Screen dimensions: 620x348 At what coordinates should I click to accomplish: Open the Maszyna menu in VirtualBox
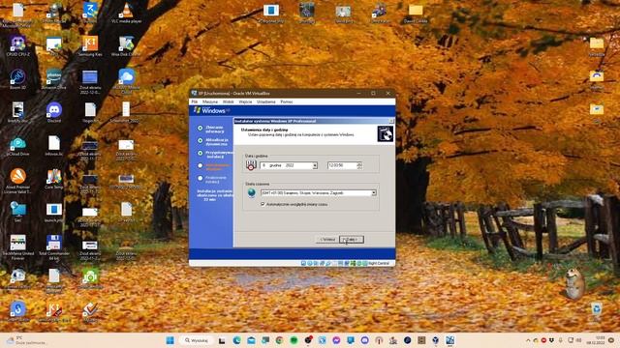pyautogui.click(x=210, y=101)
